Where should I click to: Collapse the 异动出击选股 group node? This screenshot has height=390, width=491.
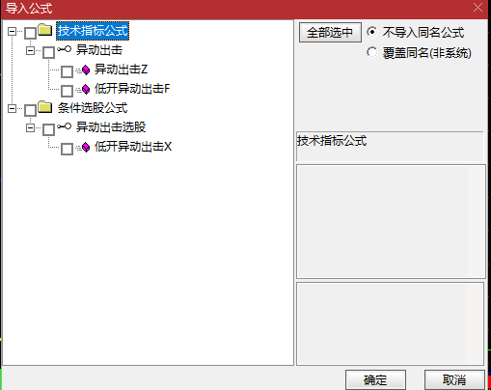click(x=30, y=128)
